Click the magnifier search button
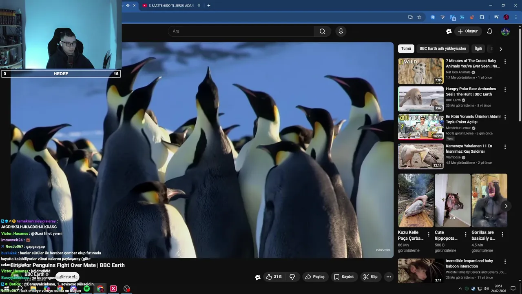522x294 pixels. point(322,31)
